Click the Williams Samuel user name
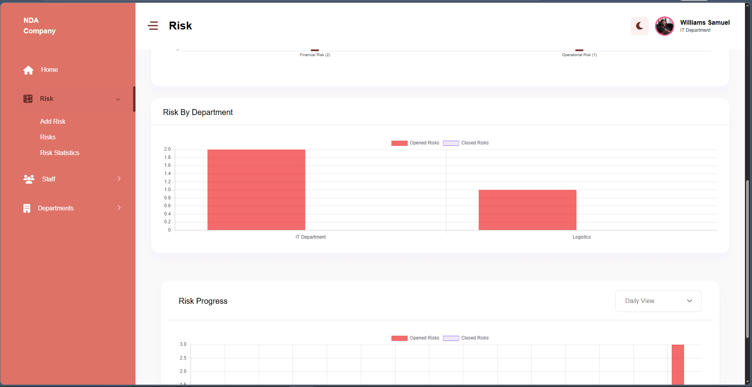Viewport: 752px width, 387px height. (705, 22)
